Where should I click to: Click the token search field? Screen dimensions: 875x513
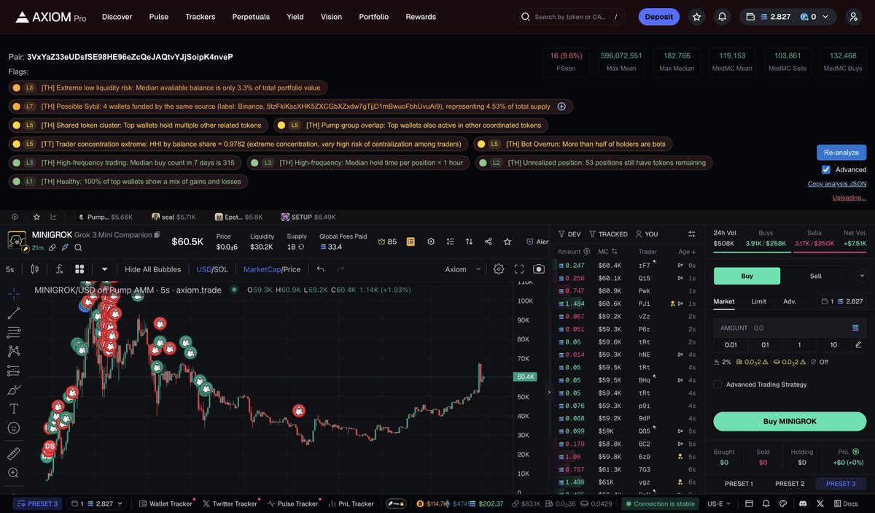570,17
